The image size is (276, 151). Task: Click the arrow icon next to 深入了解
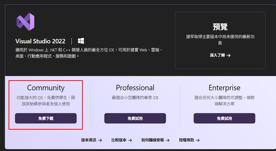(x=228, y=55)
